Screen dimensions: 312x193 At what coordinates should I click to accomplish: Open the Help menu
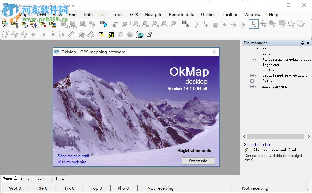pyautogui.click(x=273, y=15)
